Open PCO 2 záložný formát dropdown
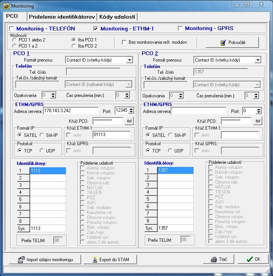 [257, 85]
